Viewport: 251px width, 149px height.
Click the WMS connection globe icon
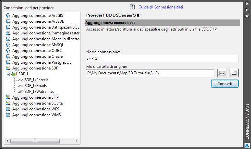coord(8,115)
